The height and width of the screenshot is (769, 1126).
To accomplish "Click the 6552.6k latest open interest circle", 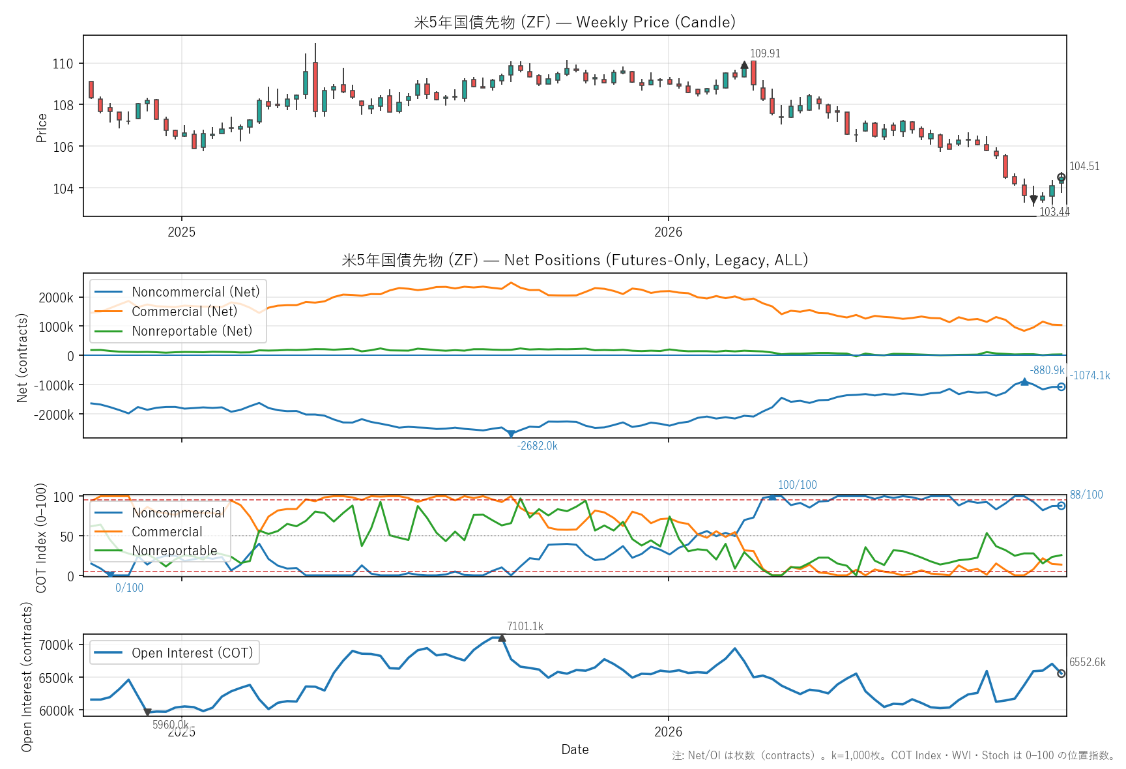I will click(1061, 673).
